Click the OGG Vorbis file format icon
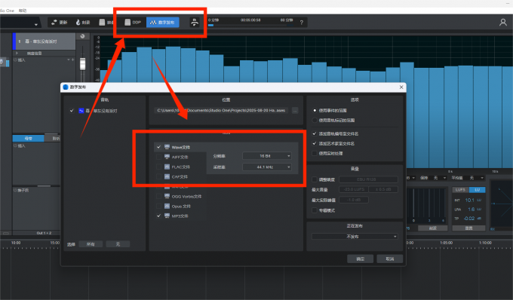 coord(167,196)
